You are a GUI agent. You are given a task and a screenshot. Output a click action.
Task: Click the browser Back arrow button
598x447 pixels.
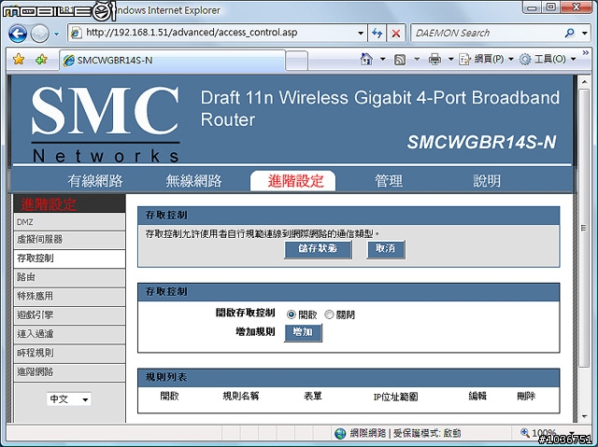coord(18,34)
